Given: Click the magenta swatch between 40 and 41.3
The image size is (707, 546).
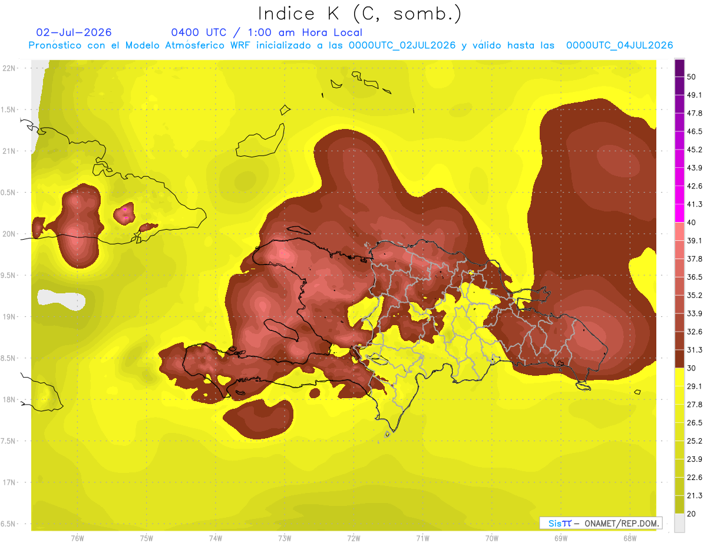Looking at the screenshot, I should point(679,213).
